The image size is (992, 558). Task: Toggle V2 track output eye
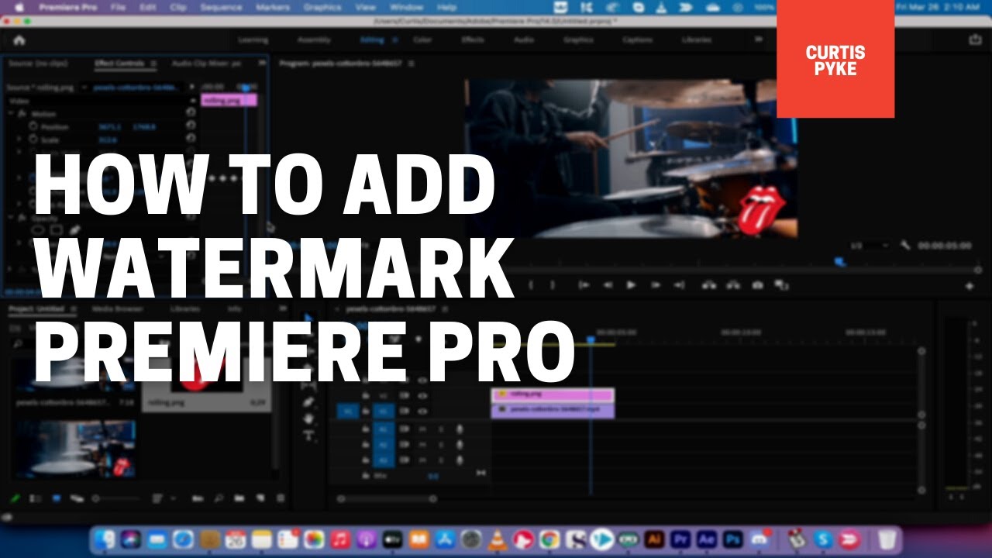(x=422, y=395)
